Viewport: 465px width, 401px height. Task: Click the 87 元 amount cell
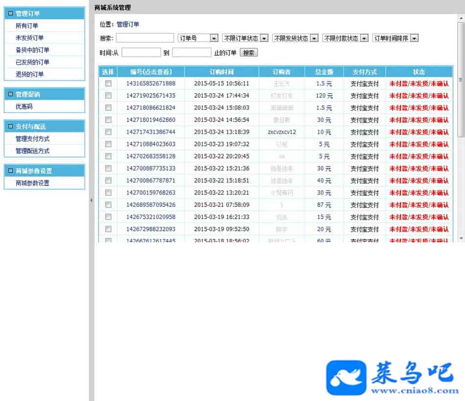pyautogui.click(x=324, y=205)
